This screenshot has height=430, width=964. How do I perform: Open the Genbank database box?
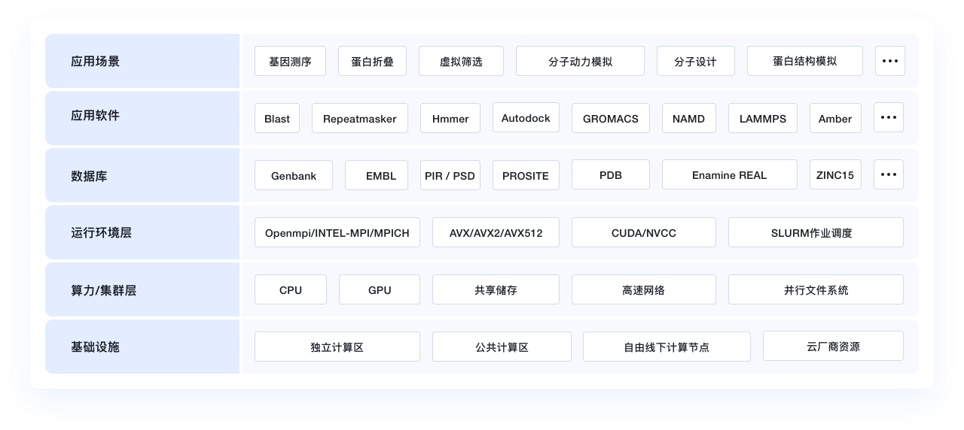point(294,175)
